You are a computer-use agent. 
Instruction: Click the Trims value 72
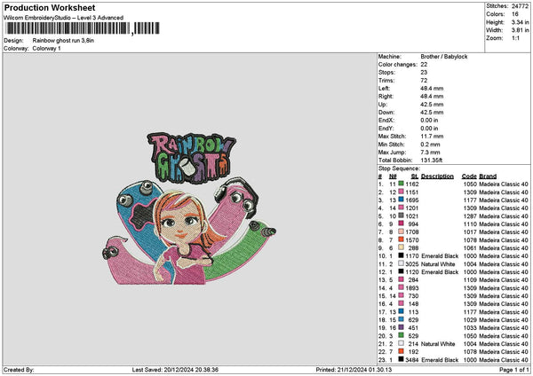424,81
